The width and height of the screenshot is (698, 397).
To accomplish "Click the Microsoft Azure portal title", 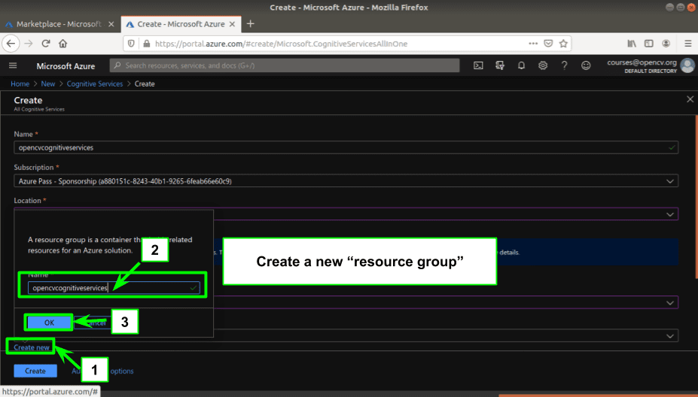I will click(x=66, y=66).
